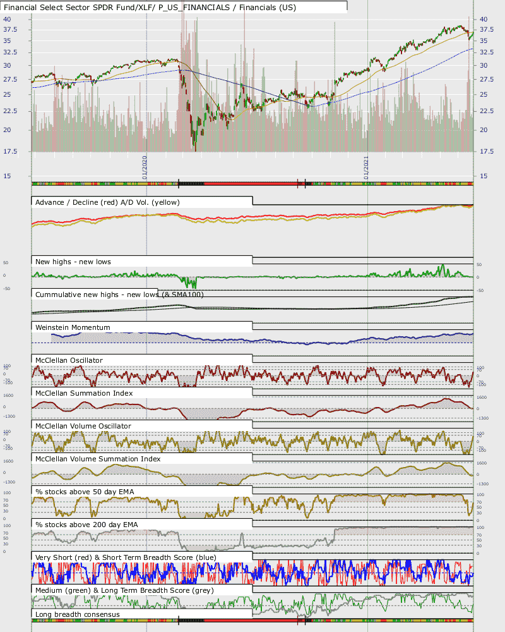
Task: Select the Very Short & Short Term Breadth Score label
Action: [x=126, y=557]
